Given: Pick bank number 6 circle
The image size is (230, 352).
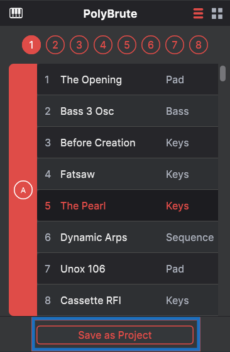Looking at the screenshot, I should click(151, 45).
